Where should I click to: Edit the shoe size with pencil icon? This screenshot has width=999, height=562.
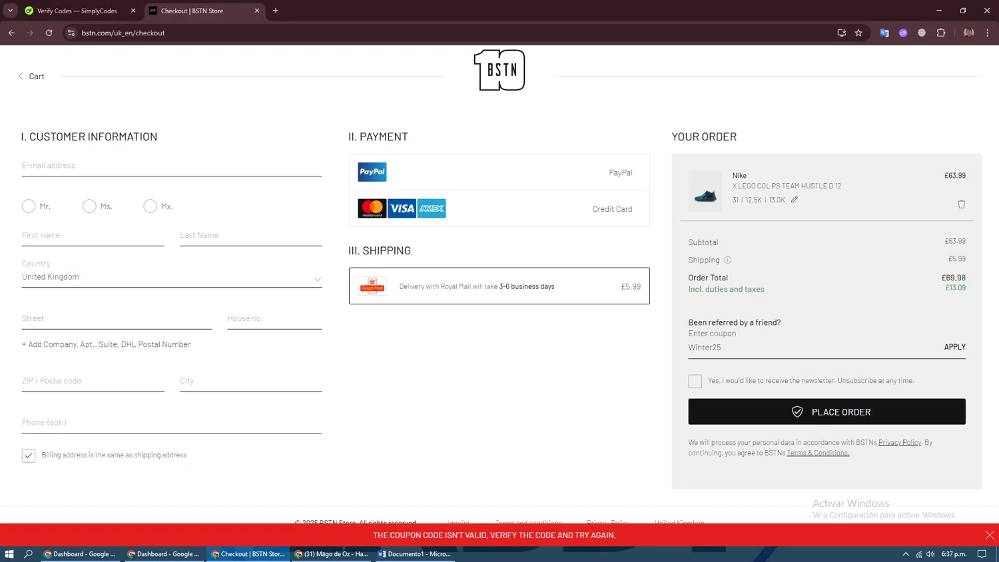click(x=795, y=200)
